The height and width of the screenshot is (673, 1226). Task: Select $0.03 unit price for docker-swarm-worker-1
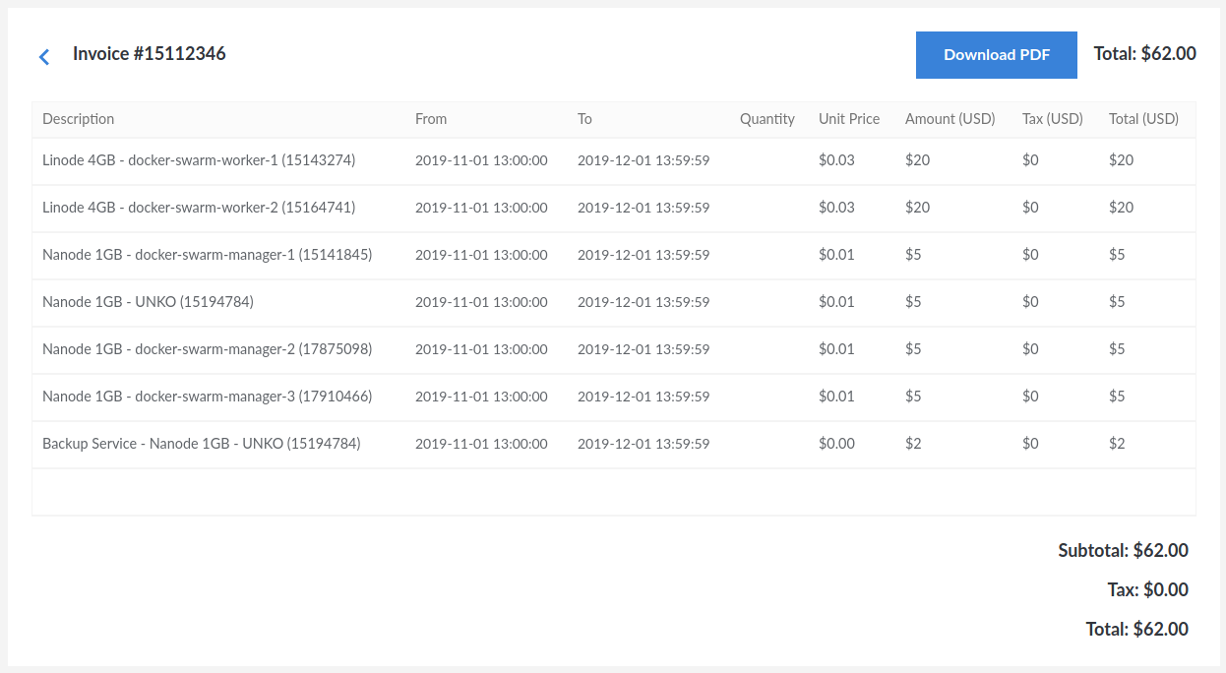[836, 160]
